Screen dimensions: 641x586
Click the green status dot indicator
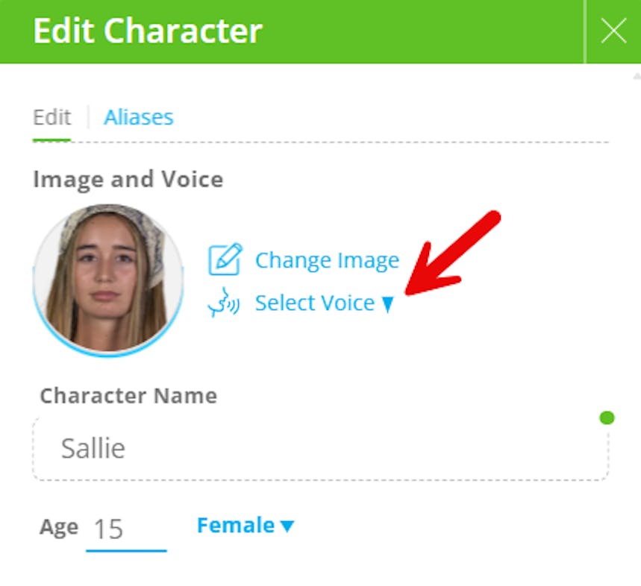click(607, 418)
